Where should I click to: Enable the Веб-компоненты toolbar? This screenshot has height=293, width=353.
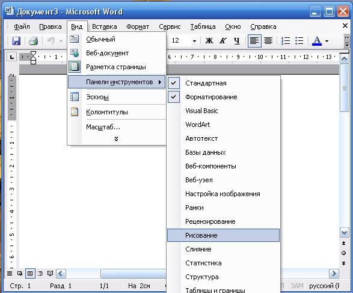pos(223,166)
